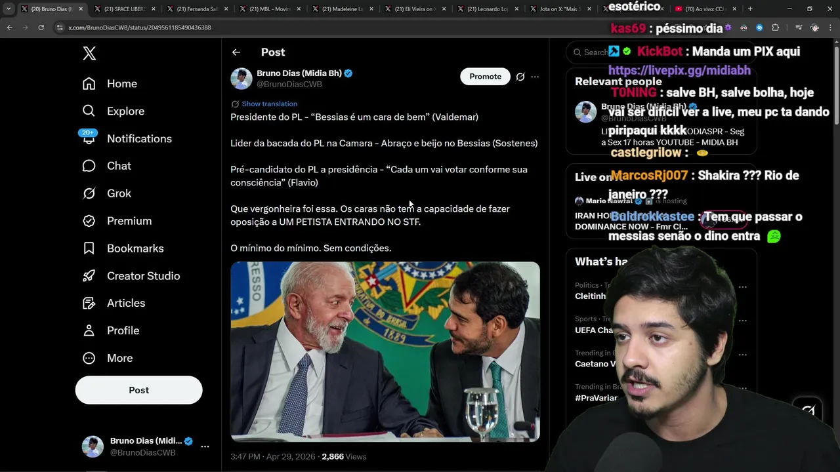840x472 pixels.
Task: Open Explore from the sidebar
Action: pos(113,111)
